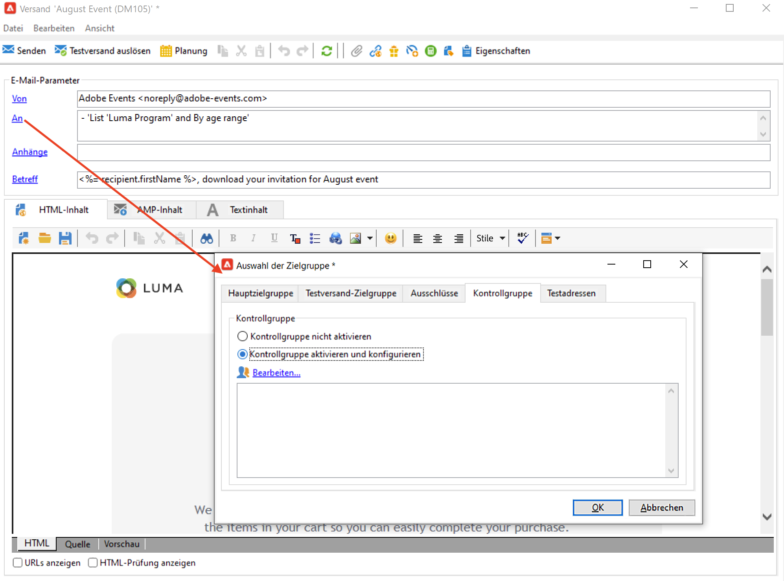784x581 pixels.
Task: Tick the HTML-Prüfung anzeigen checkbox
Action: [93, 563]
